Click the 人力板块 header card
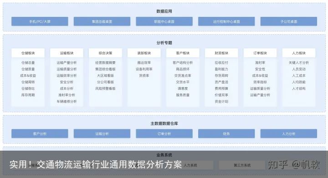This screenshot has height=178, width=328. click(x=299, y=53)
